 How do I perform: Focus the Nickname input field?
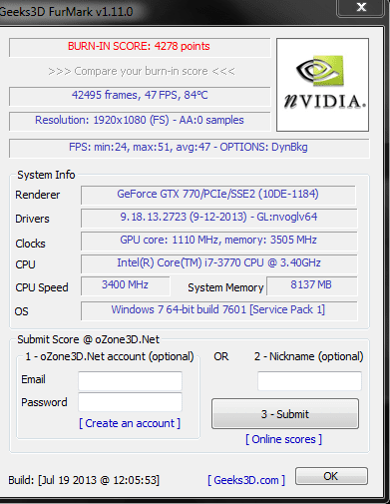click(x=309, y=380)
